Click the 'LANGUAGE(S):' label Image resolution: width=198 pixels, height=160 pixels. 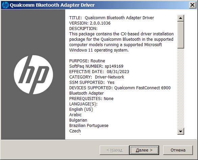point(83,104)
